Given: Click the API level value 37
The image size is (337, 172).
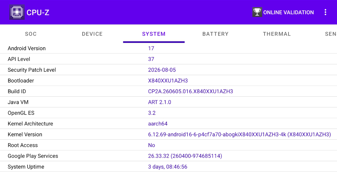Looking at the screenshot, I should 151,59.
